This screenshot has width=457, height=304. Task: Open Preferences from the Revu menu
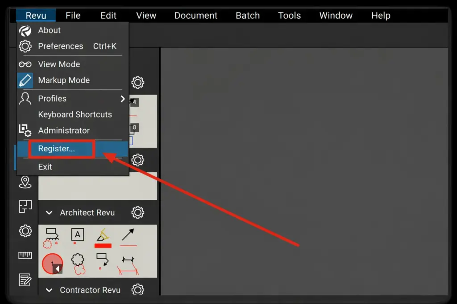tap(61, 46)
